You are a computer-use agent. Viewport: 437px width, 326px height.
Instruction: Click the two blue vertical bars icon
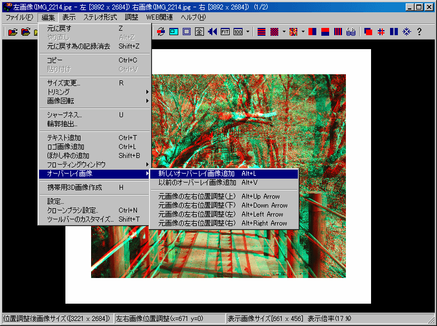point(394,32)
